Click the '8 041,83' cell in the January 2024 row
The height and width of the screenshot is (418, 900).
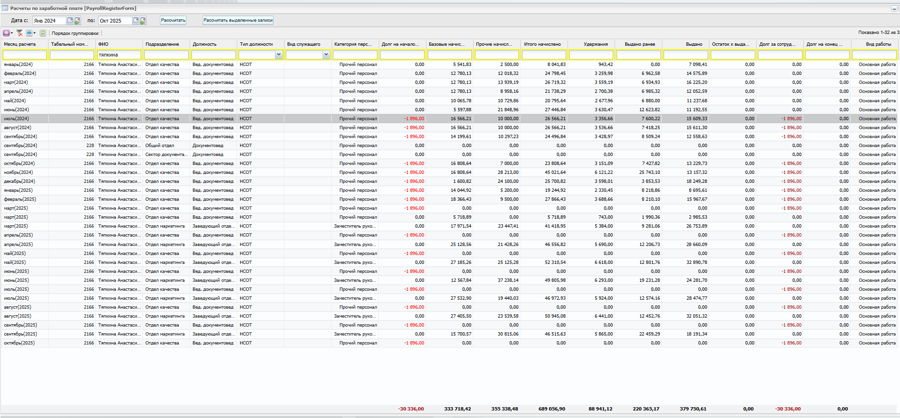pyautogui.click(x=544, y=65)
